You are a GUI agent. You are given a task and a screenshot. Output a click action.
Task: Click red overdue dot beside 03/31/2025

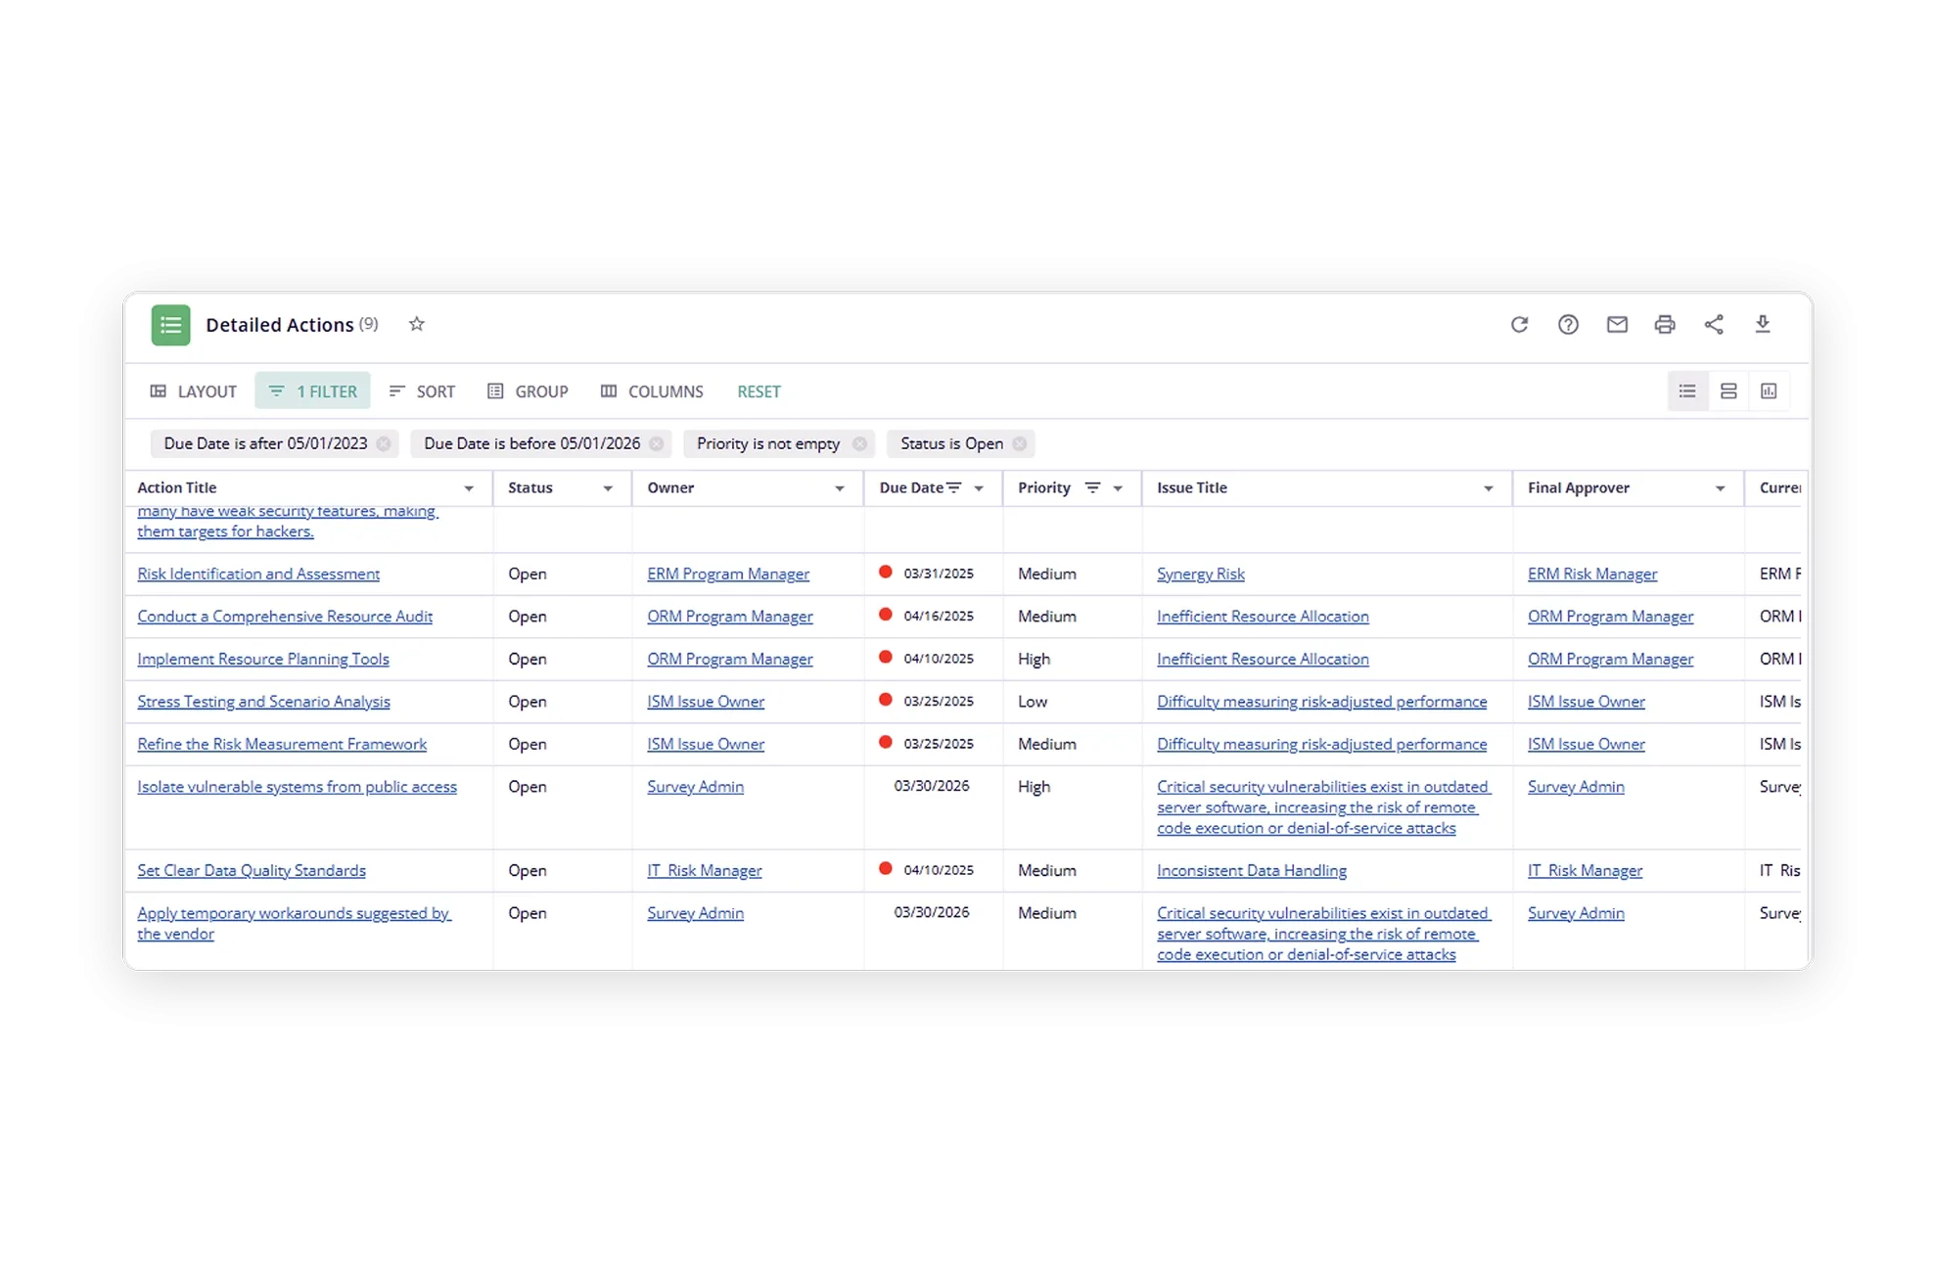[886, 573]
